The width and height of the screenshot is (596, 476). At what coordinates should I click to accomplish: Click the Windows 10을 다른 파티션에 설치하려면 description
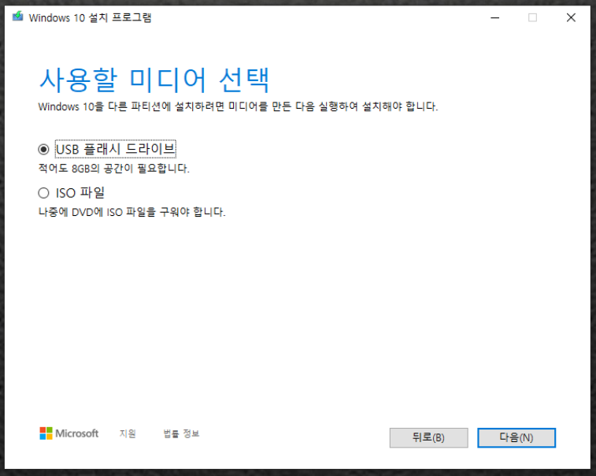[x=238, y=106]
